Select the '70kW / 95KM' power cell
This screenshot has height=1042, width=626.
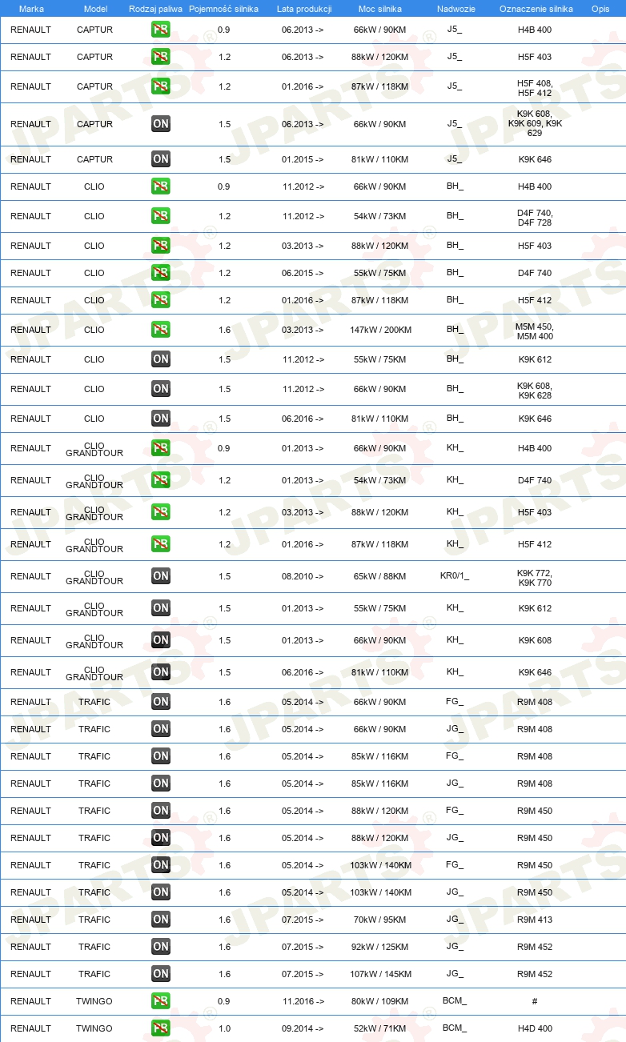point(380,920)
